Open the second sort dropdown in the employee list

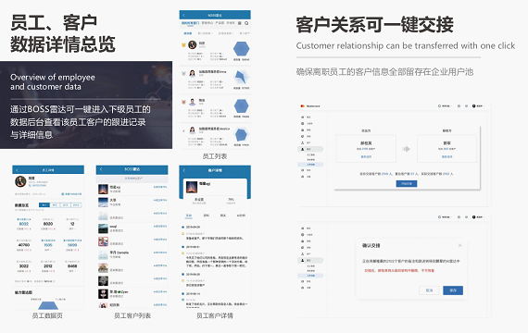(205, 33)
